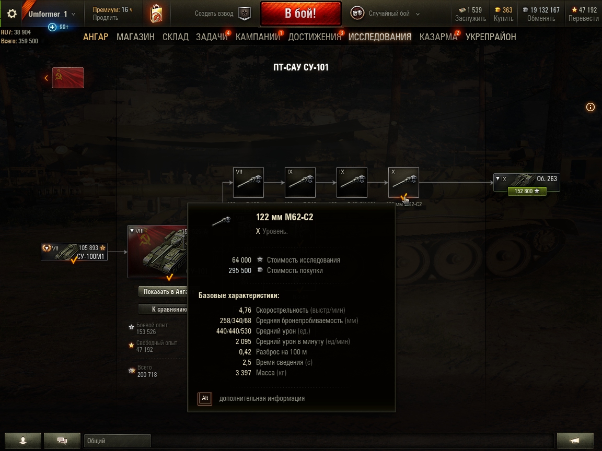The height and width of the screenshot is (451, 602).
Task: Click the platoon shield star icon
Action: [245, 14]
